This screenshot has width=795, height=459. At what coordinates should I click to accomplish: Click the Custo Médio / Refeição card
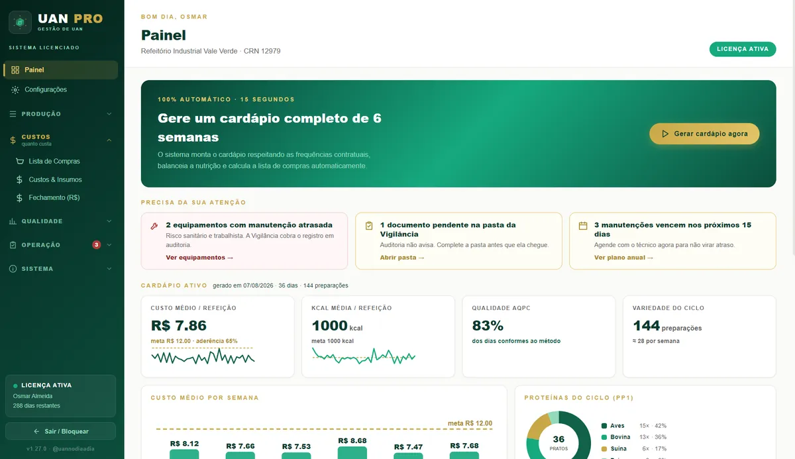(218, 336)
